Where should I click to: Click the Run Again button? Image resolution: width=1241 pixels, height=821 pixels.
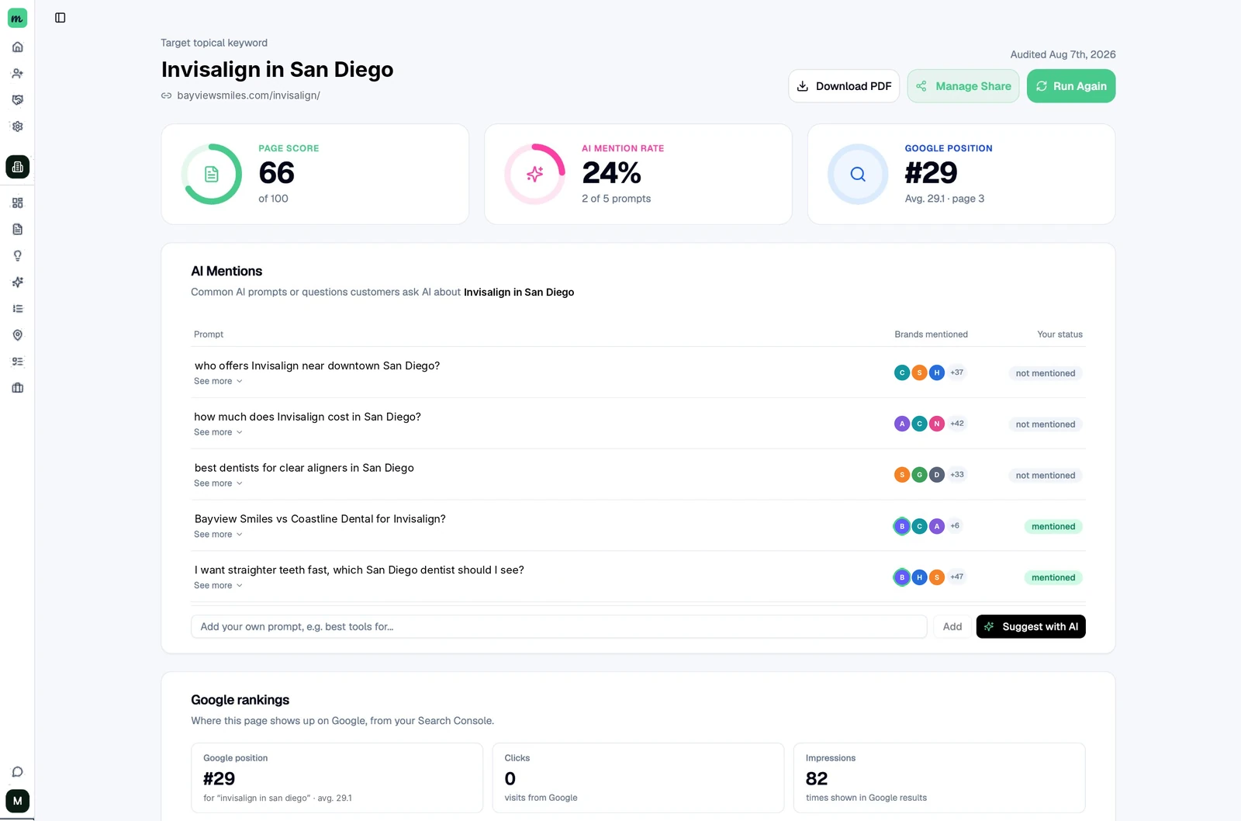pyautogui.click(x=1071, y=86)
